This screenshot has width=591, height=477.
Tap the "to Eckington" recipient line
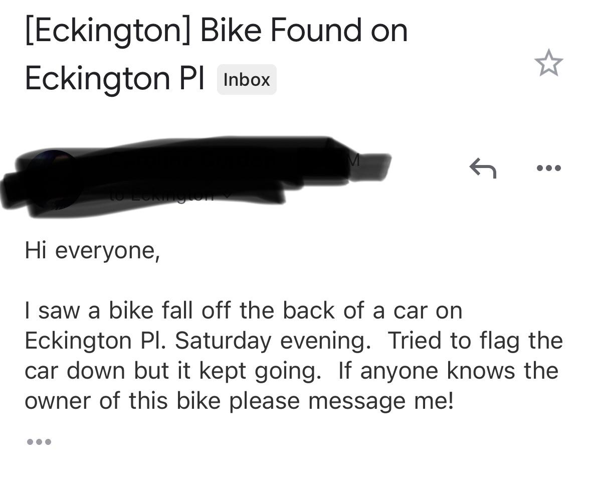[x=161, y=195]
